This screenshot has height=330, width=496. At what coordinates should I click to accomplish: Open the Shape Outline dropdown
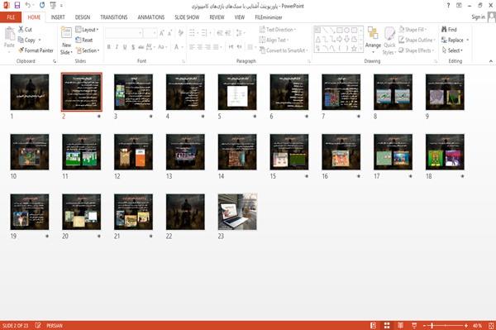pyautogui.click(x=417, y=40)
